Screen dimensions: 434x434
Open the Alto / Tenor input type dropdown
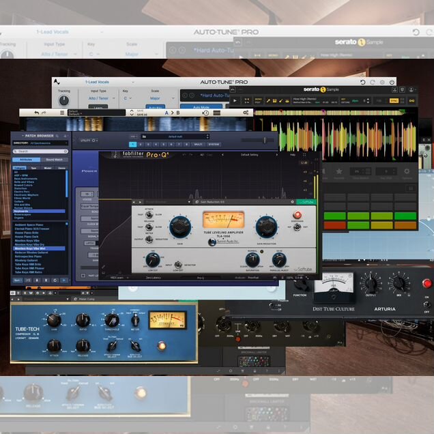(101, 98)
